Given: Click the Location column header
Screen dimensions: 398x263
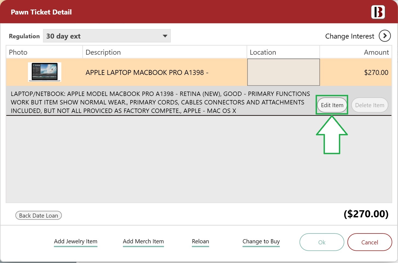Looking at the screenshot, I should (283, 52).
